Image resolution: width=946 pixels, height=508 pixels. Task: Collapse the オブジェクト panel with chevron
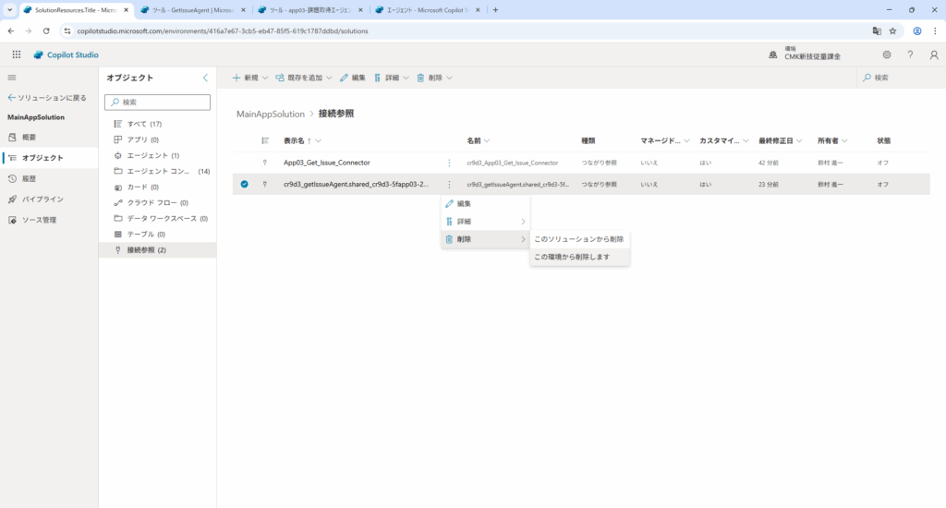(205, 78)
